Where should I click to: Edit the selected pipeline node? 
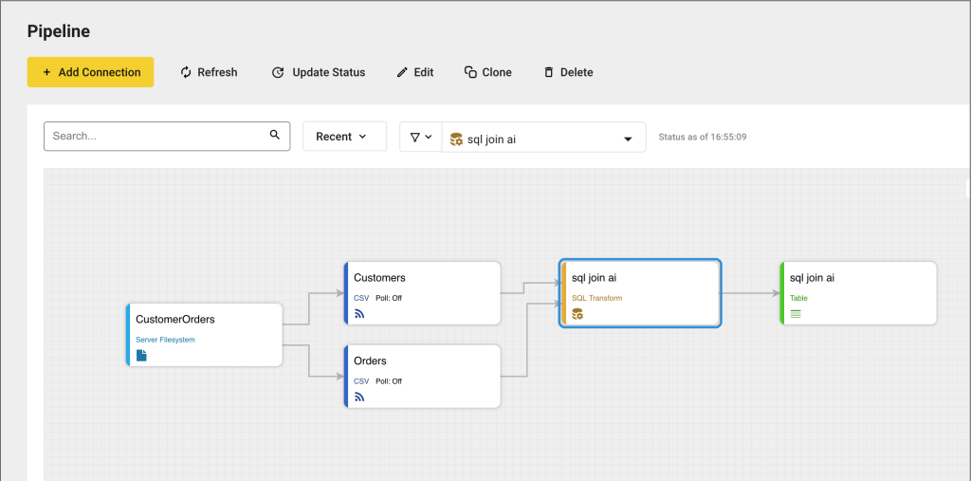click(414, 72)
